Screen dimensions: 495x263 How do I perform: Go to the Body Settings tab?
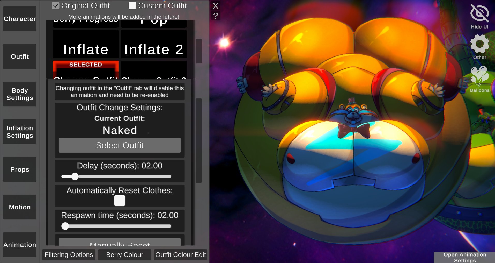point(20,94)
